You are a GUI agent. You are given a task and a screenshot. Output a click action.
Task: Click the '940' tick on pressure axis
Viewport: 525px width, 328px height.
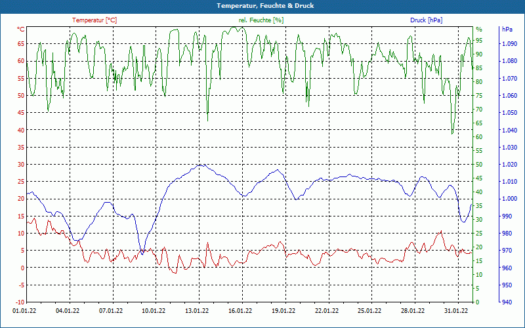(508, 302)
